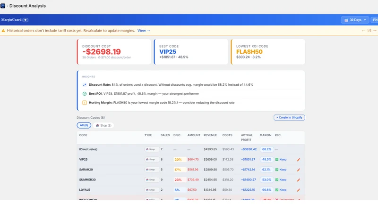Click the Shop badge in SUMMER30 row

[152, 179]
